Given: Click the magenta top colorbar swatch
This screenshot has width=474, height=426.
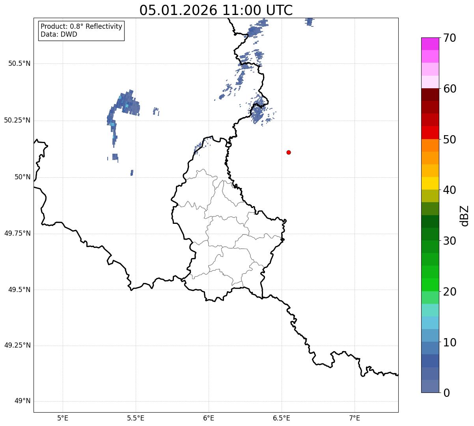Looking at the screenshot, I should (x=430, y=44).
